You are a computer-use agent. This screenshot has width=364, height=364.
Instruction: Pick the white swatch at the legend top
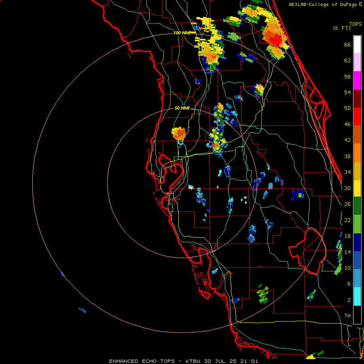click(357, 44)
